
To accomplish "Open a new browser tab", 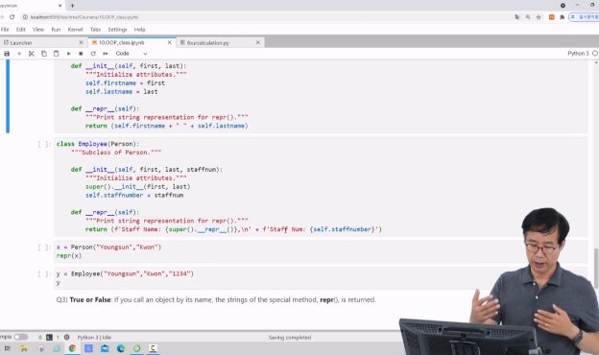I will point(73,6).
